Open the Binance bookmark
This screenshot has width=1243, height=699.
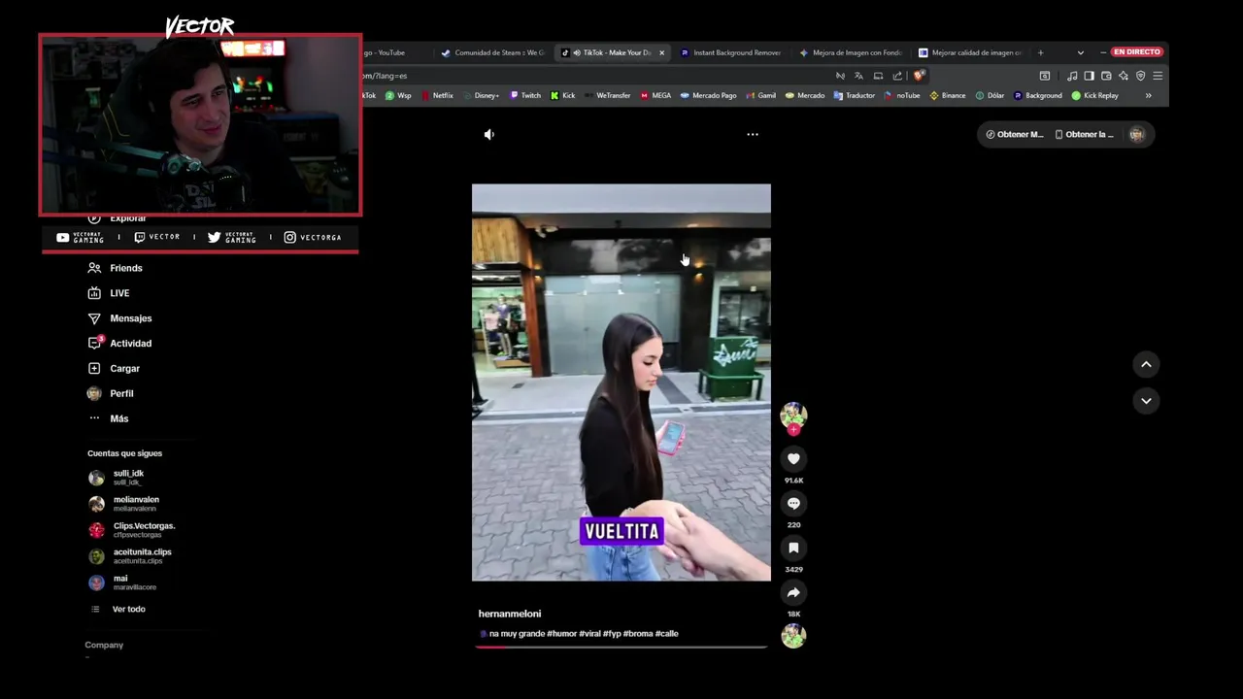coord(948,95)
